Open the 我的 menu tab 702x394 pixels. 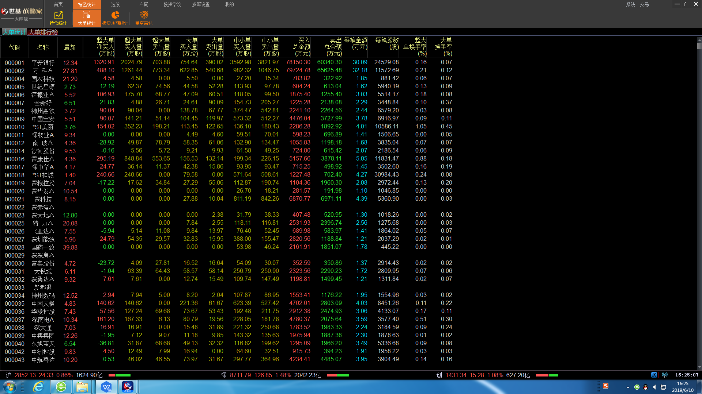[x=230, y=4]
